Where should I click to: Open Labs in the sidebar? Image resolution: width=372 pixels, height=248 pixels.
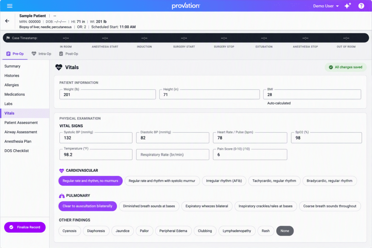coord(25,104)
